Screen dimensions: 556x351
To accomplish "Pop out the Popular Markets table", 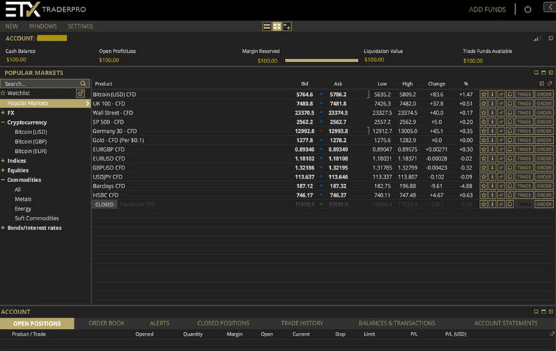I will [550, 83].
